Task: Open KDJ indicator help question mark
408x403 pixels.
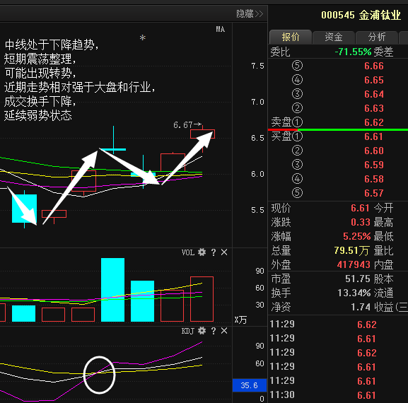Action: click(214, 331)
